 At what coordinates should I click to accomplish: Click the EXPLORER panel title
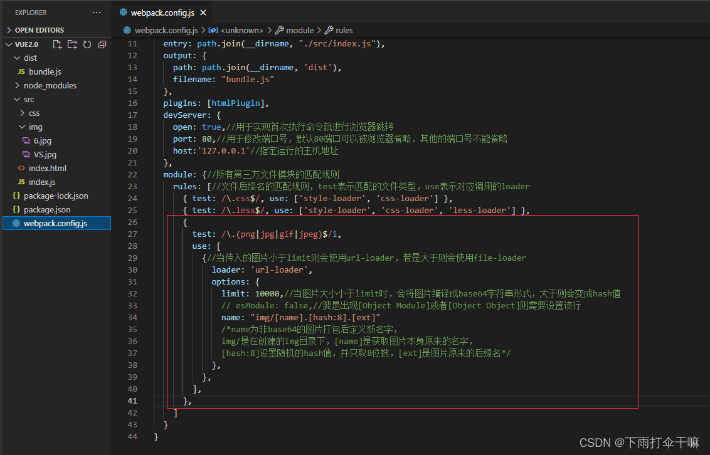(31, 12)
